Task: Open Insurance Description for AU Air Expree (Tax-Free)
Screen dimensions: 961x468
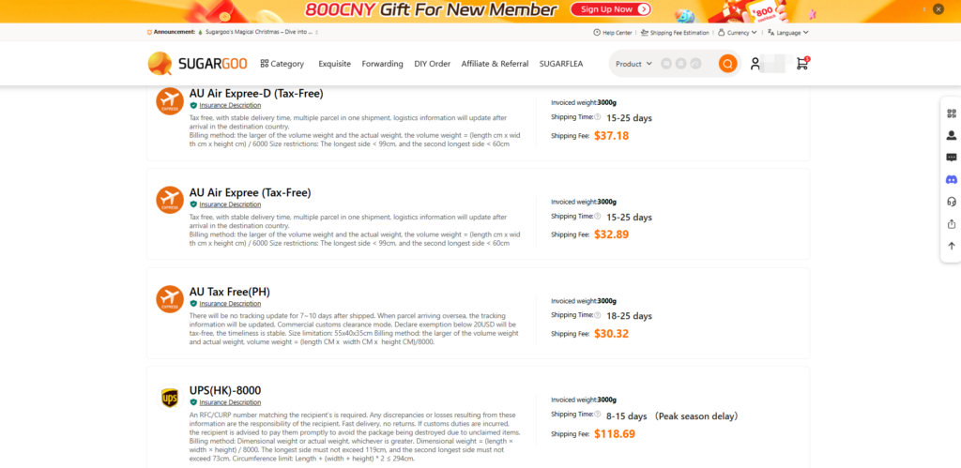Action: coord(230,204)
